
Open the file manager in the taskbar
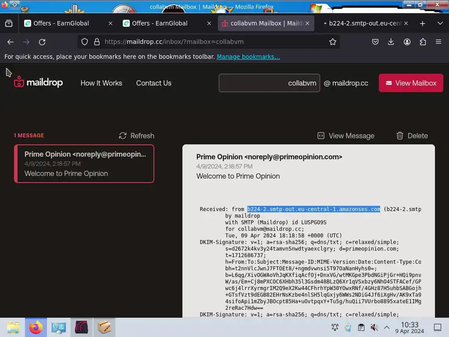click(x=13, y=327)
